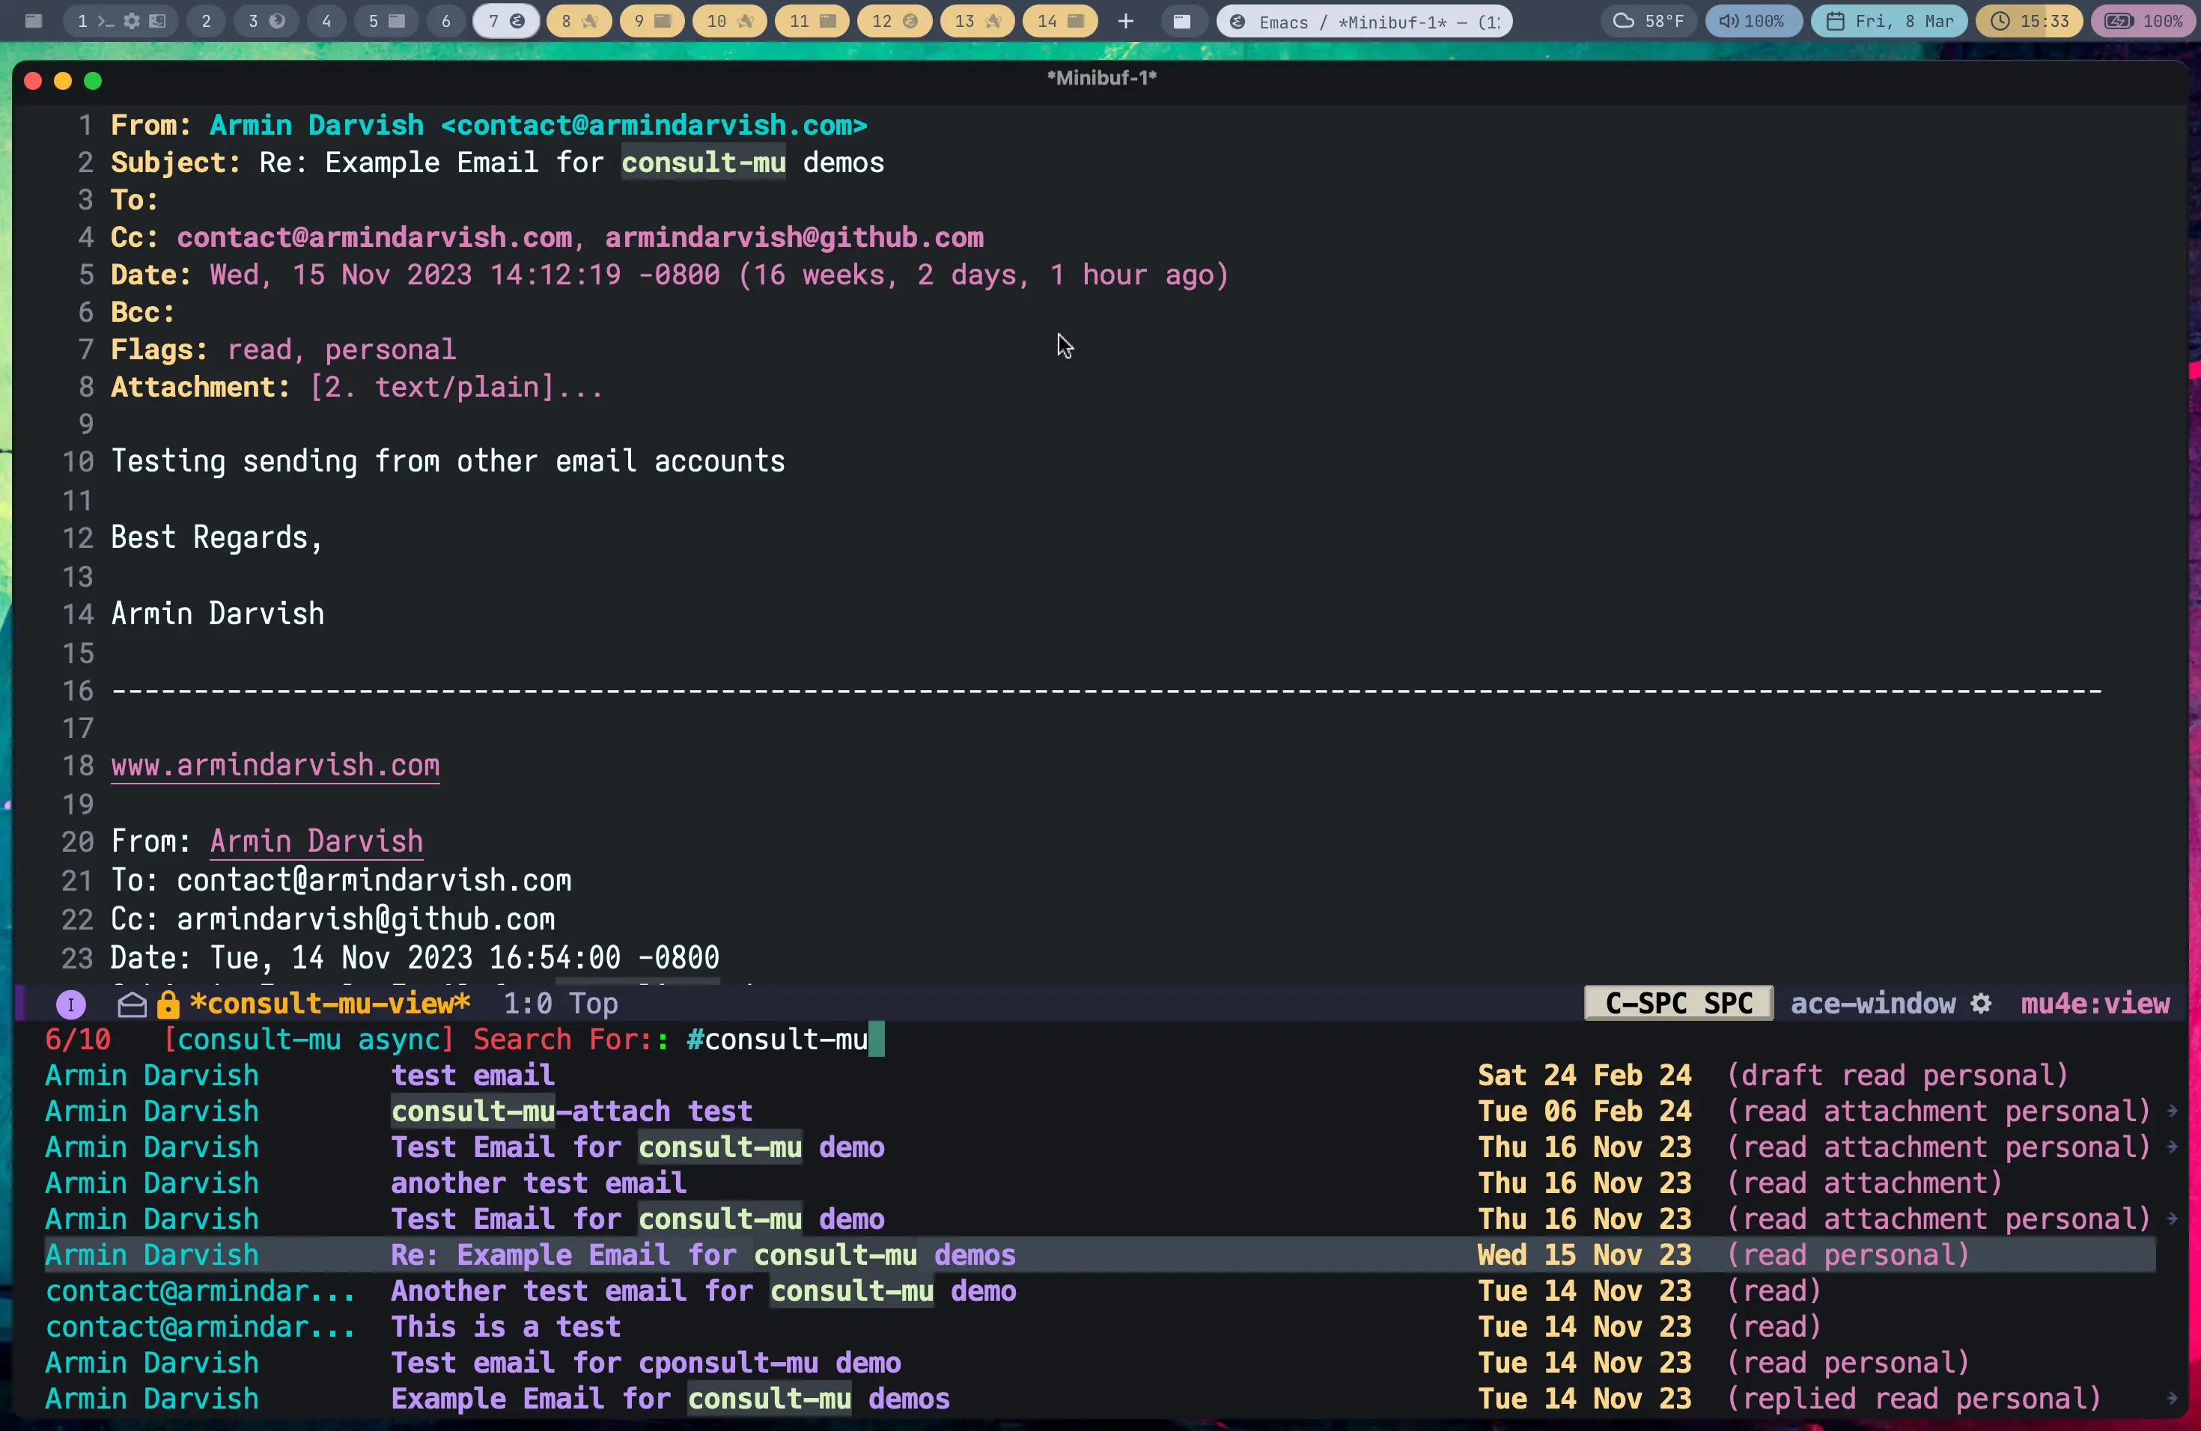Click the Emacs *Minibuf-1* window title pill
The width and height of the screenshot is (2201, 1431).
1364,20
